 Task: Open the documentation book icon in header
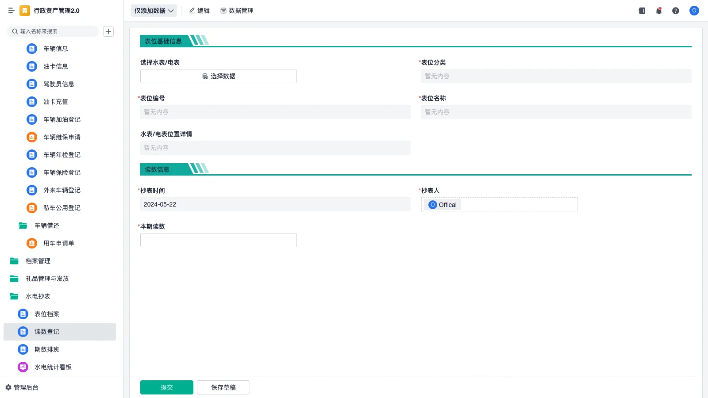pos(642,11)
